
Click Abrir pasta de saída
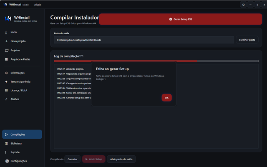coord(121,159)
